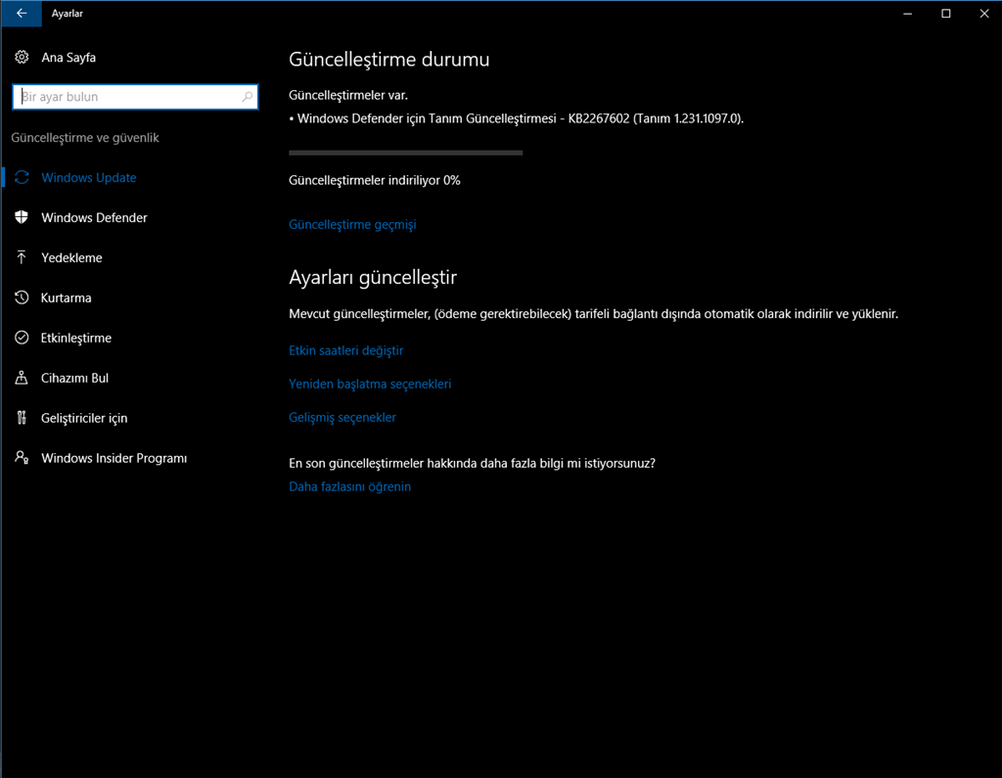Open Windows Defender settings
Screen dimensions: 1002x778
tap(94, 218)
